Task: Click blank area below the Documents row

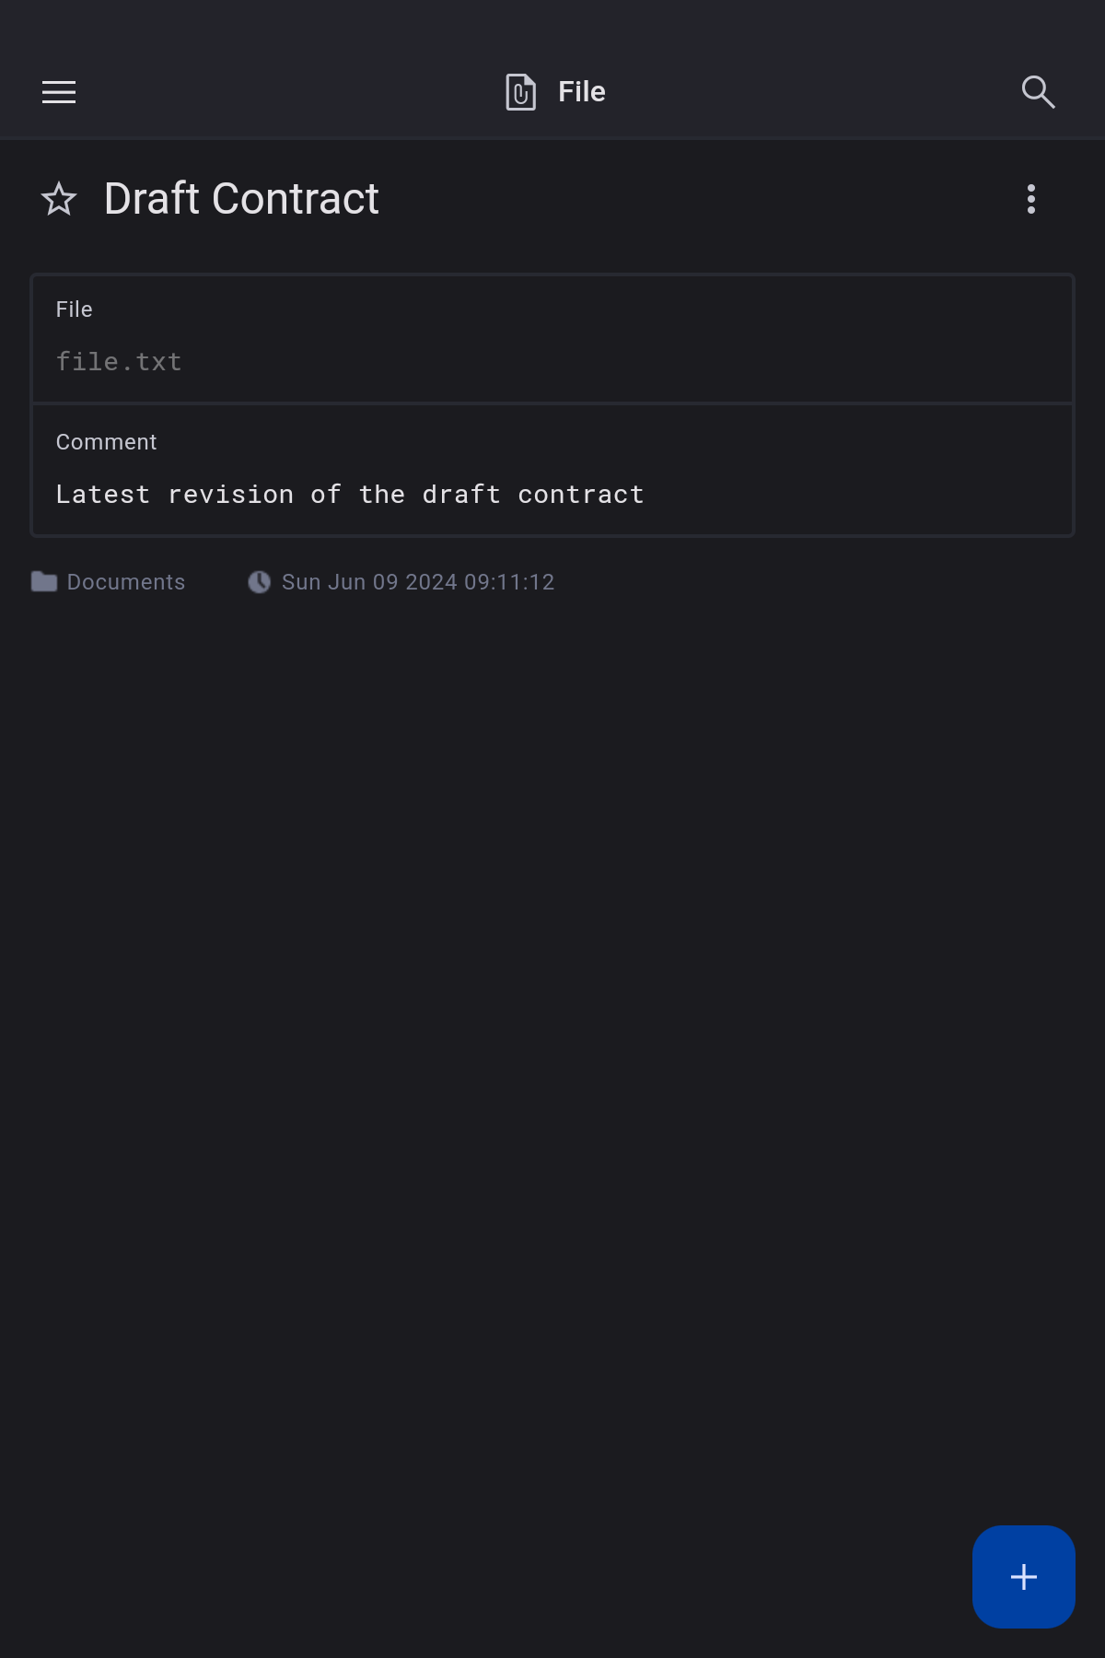Action: coord(552,921)
